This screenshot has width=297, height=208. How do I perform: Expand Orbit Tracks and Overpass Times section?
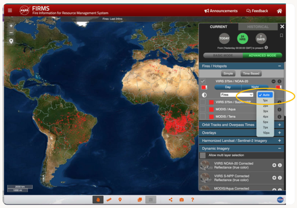point(280,125)
